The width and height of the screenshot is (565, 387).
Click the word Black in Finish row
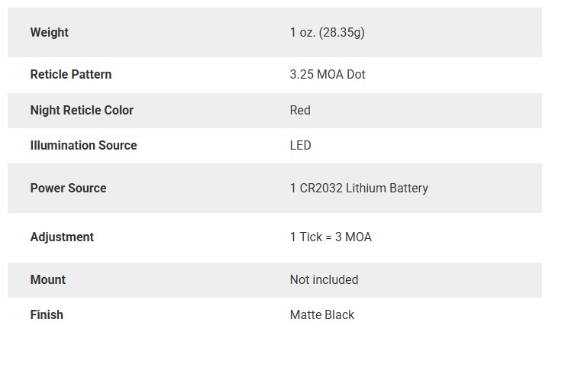[340, 315]
